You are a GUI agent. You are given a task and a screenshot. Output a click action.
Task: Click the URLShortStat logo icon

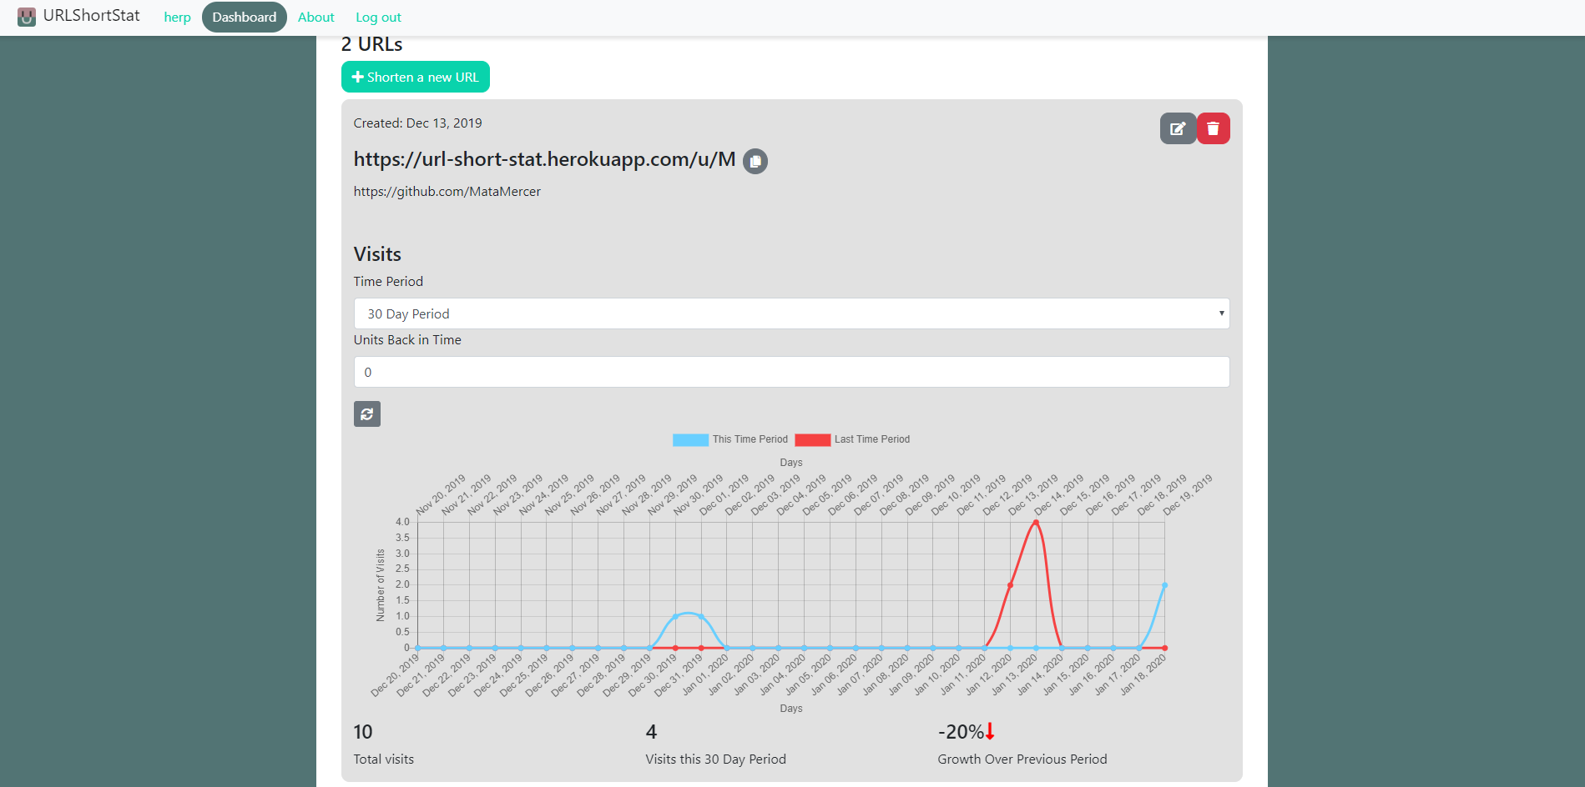click(x=27, y=17)
